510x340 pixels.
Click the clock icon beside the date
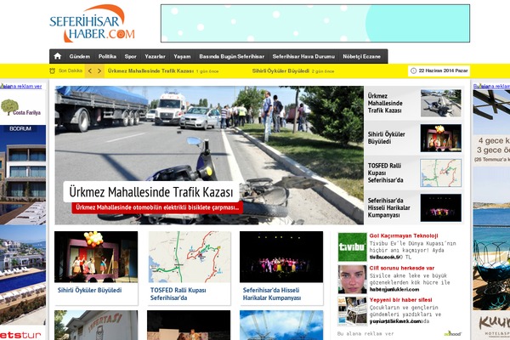click(413, 71)
